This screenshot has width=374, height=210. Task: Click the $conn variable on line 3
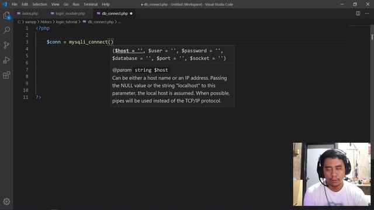[54, 42]
